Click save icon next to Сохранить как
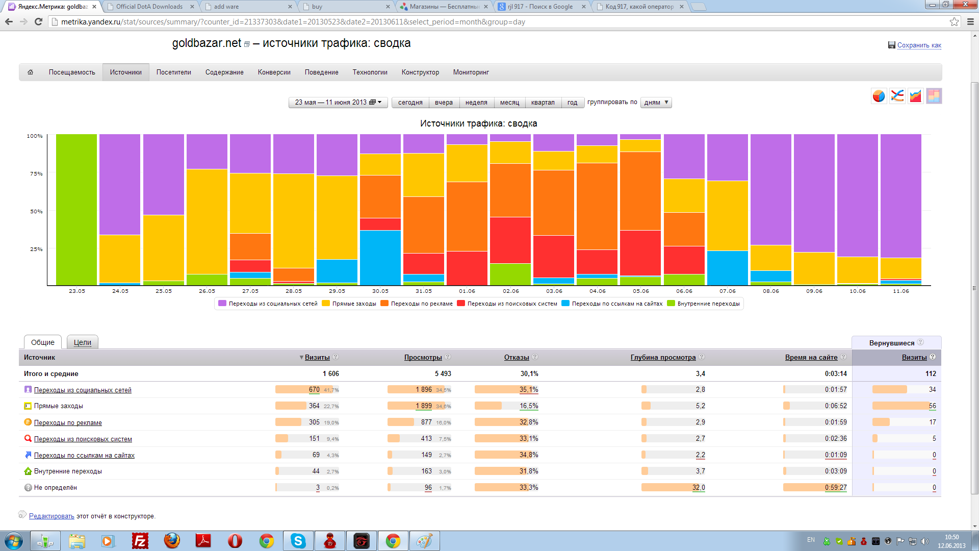 (x=891, y=45)
